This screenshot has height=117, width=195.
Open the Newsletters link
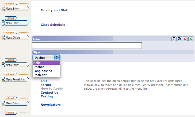pyautogui.click(x=51, y=105)
